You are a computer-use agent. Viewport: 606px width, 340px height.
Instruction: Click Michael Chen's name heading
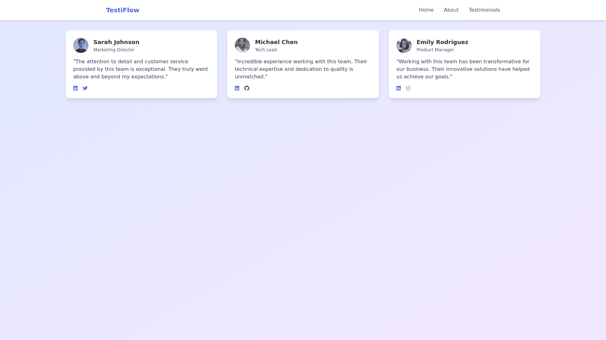pos(276,42)
